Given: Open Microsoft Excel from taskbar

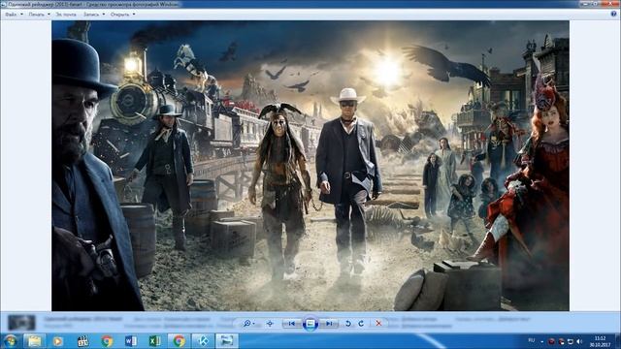Looking at the screenshot, I should 155,340.
